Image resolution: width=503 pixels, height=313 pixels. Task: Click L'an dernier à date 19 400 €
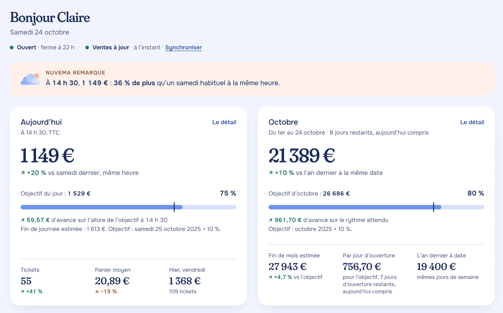tap(436, 267)
